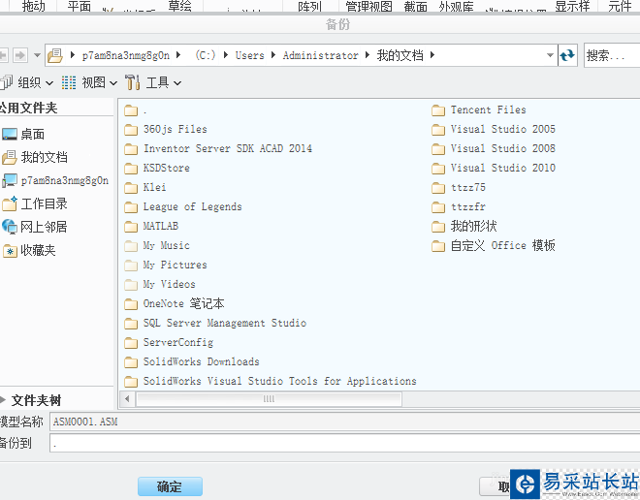Select the Klei folder
The width and height of the screenshot is (640, 500).
(144, 188)
